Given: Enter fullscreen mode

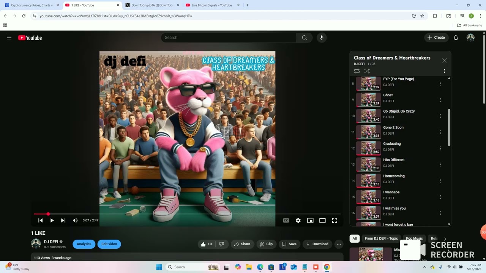Looking at the screenshot, I should 335,220.
